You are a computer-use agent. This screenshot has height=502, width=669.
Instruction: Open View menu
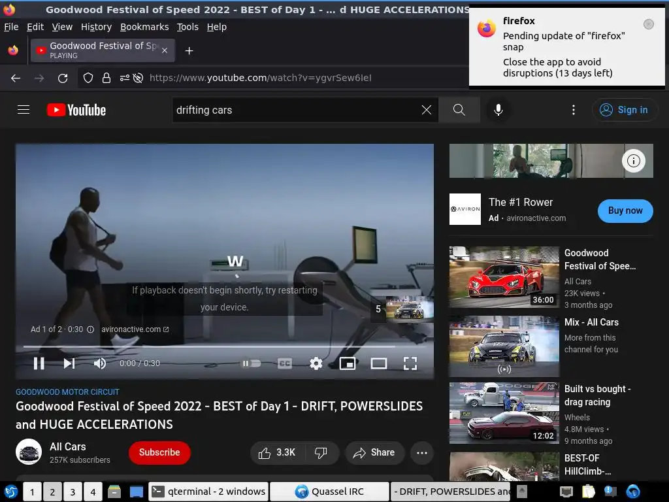62,27
